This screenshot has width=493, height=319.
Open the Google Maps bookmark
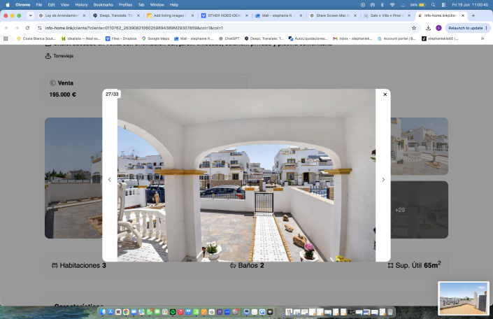point(155,38)
